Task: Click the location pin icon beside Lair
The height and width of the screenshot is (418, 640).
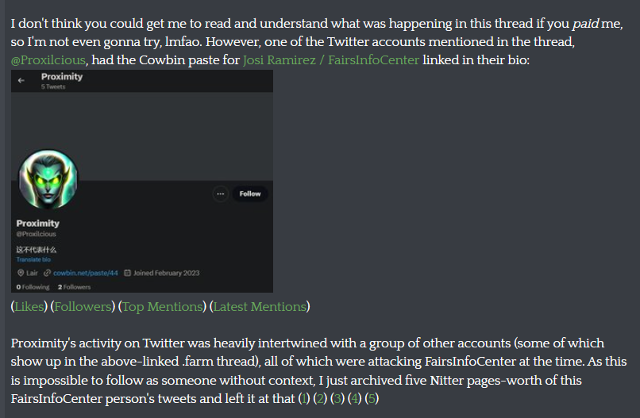Action: point(20,273)
